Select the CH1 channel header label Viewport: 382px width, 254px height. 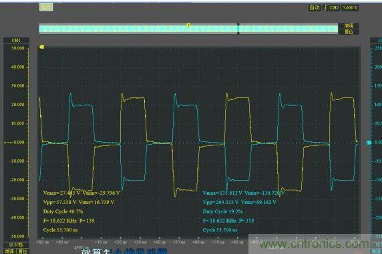point(16,41)
